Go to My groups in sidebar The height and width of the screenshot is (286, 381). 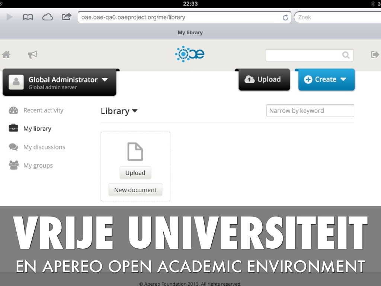click(x=38, y=165)
